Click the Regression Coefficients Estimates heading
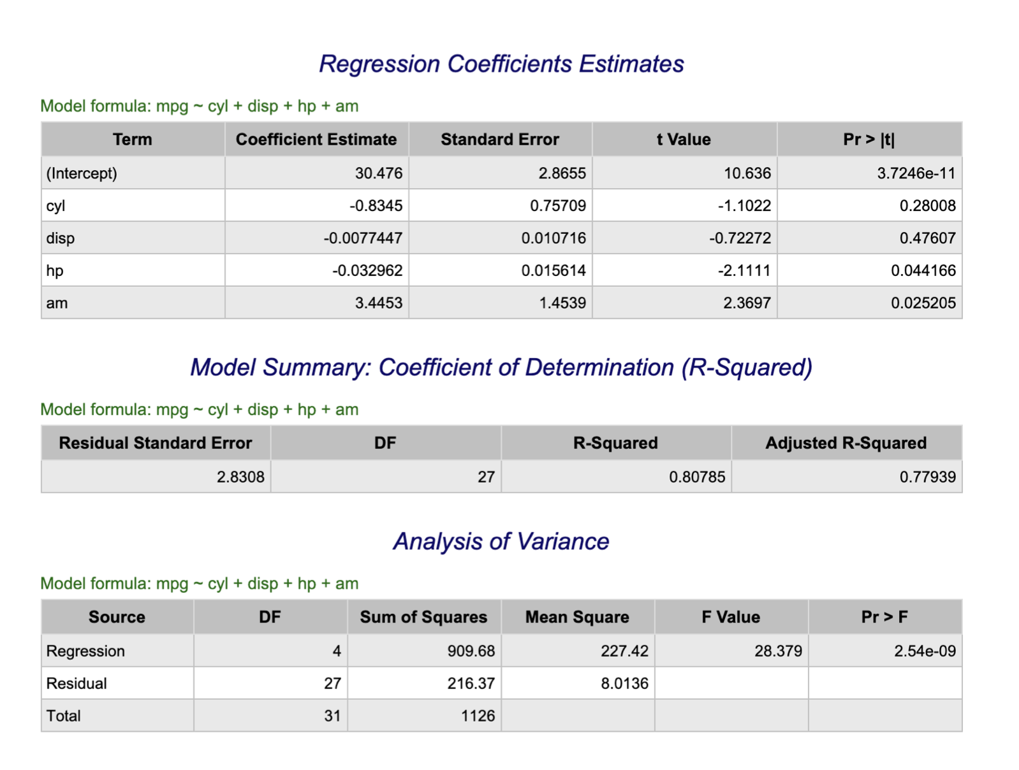Image resolution: width=1019 pixels, height=770 pixels. tap(501, 64)
